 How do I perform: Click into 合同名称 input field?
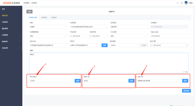coord(129,27)
